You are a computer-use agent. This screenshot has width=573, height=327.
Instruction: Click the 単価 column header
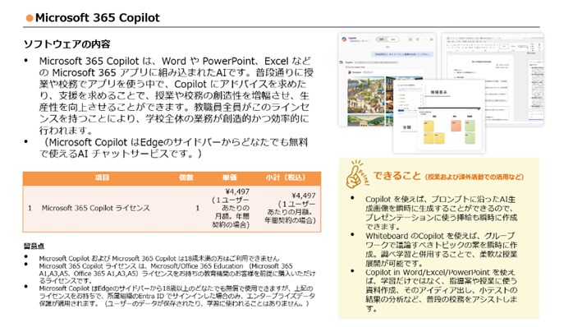tap(230, 177)
